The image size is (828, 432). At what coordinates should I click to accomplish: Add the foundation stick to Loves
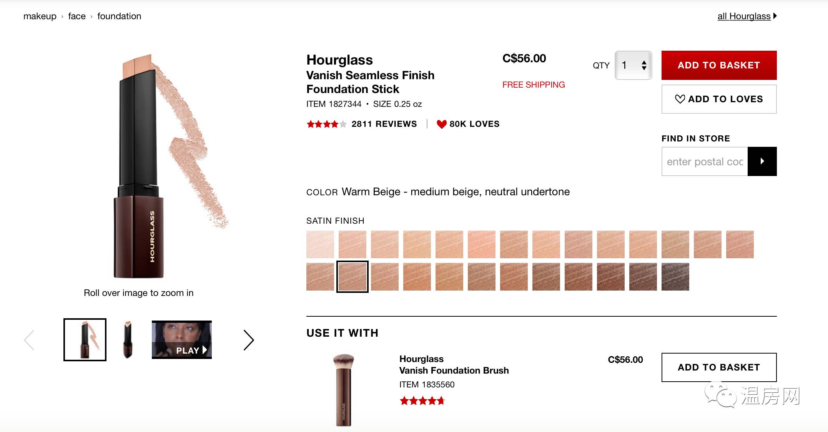pyautogui.click(x=719, y=99)
